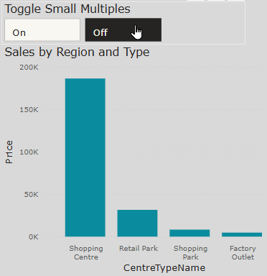This screenshot has height=276, width=267.
Task: Click the 0K y-axis label
Action: click(x=34, y=237)
